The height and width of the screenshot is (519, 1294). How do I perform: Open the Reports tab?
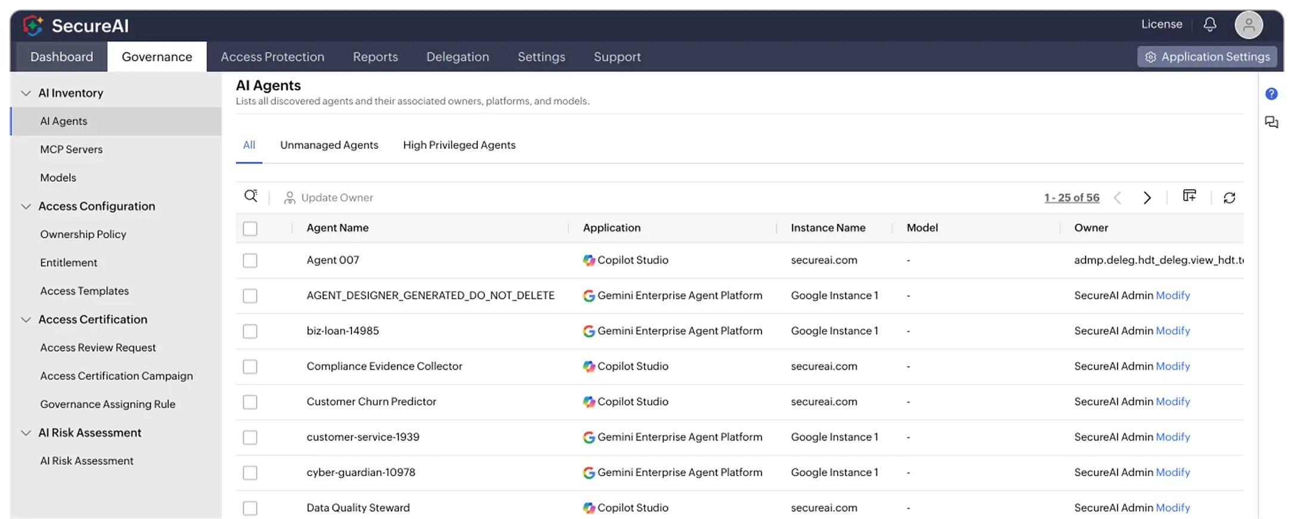[375, 57]
